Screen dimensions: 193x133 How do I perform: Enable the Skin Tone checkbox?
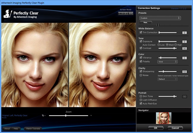coord(141,96)
